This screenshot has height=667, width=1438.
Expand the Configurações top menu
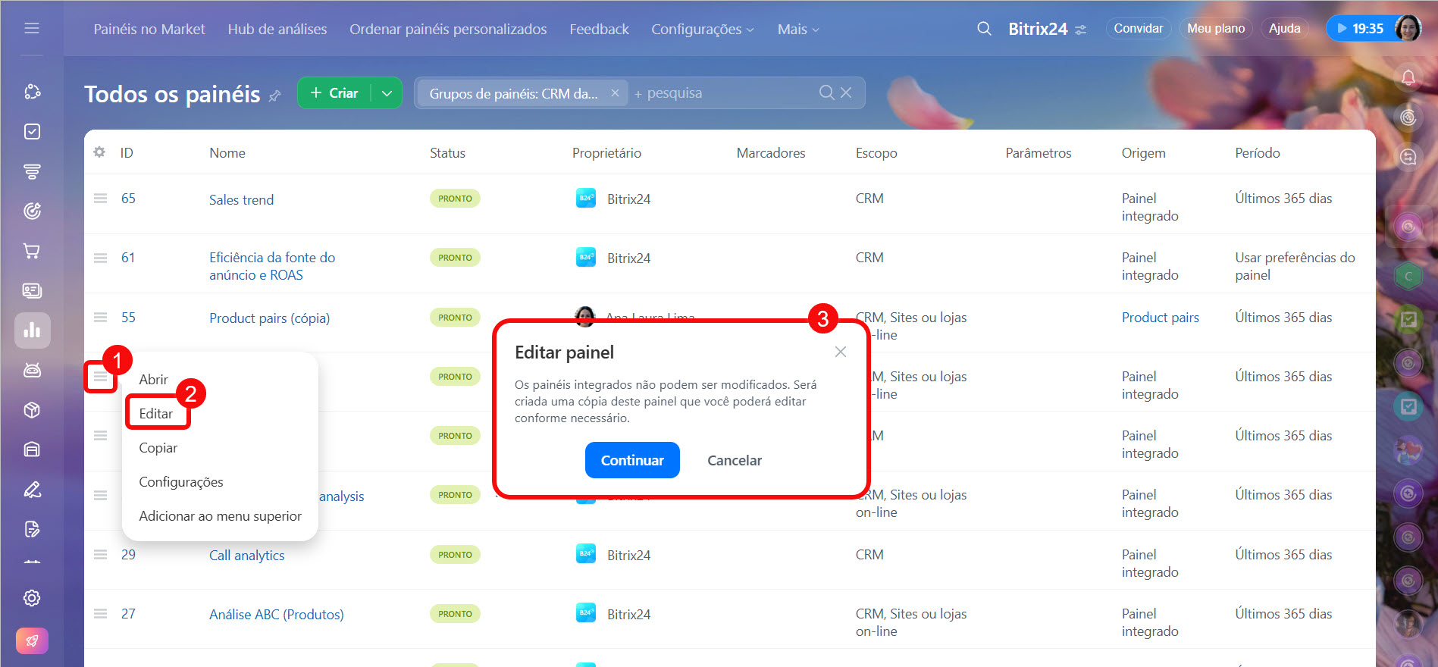(702, 30)
